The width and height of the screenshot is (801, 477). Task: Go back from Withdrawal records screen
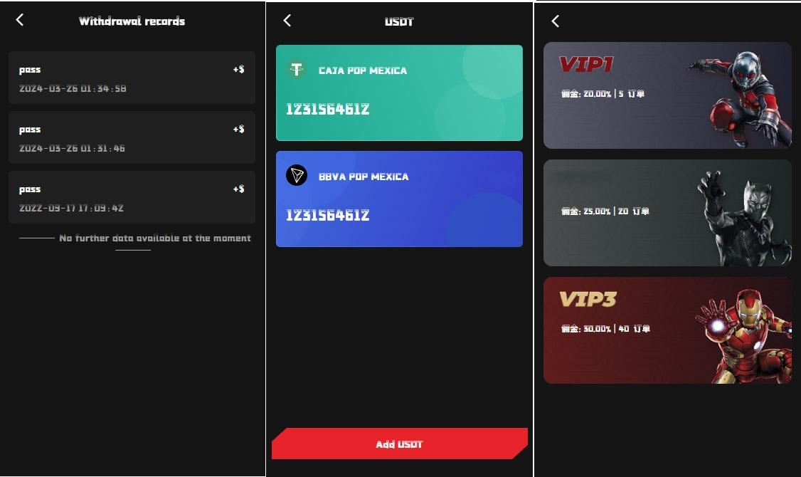(20, 20)
